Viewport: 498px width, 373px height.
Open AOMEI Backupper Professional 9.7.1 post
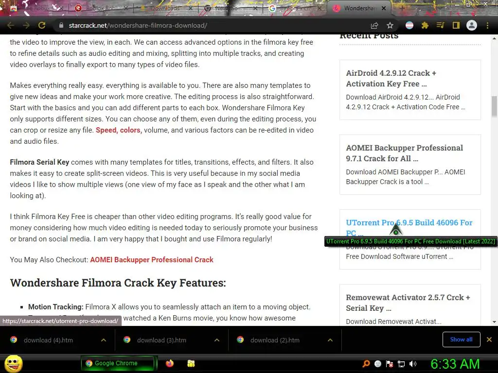click(x=404, y=153)
